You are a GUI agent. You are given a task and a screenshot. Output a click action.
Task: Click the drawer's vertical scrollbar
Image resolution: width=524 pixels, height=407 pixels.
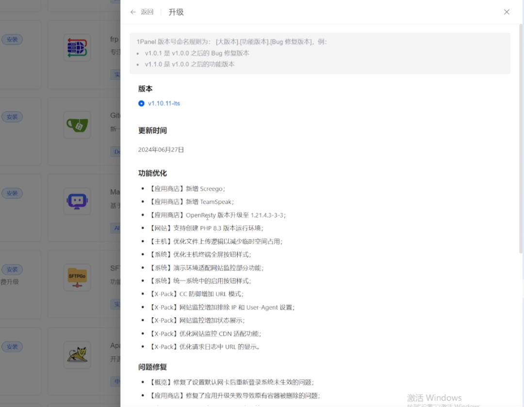(x=521, y=139)
